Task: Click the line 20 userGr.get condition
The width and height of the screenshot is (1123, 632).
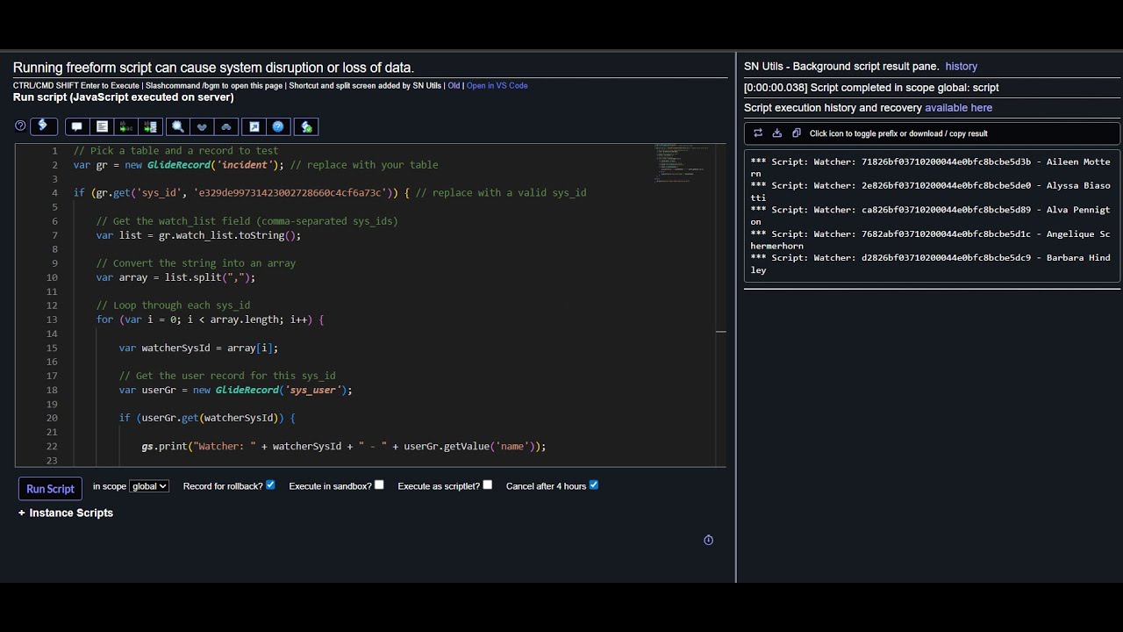Action: 207,418
